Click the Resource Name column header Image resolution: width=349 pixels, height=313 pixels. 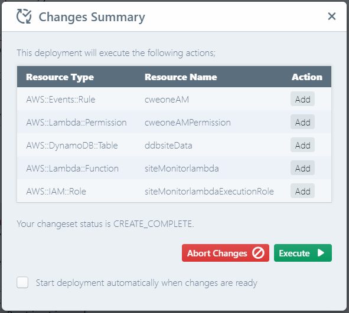(x=181, y=77)
